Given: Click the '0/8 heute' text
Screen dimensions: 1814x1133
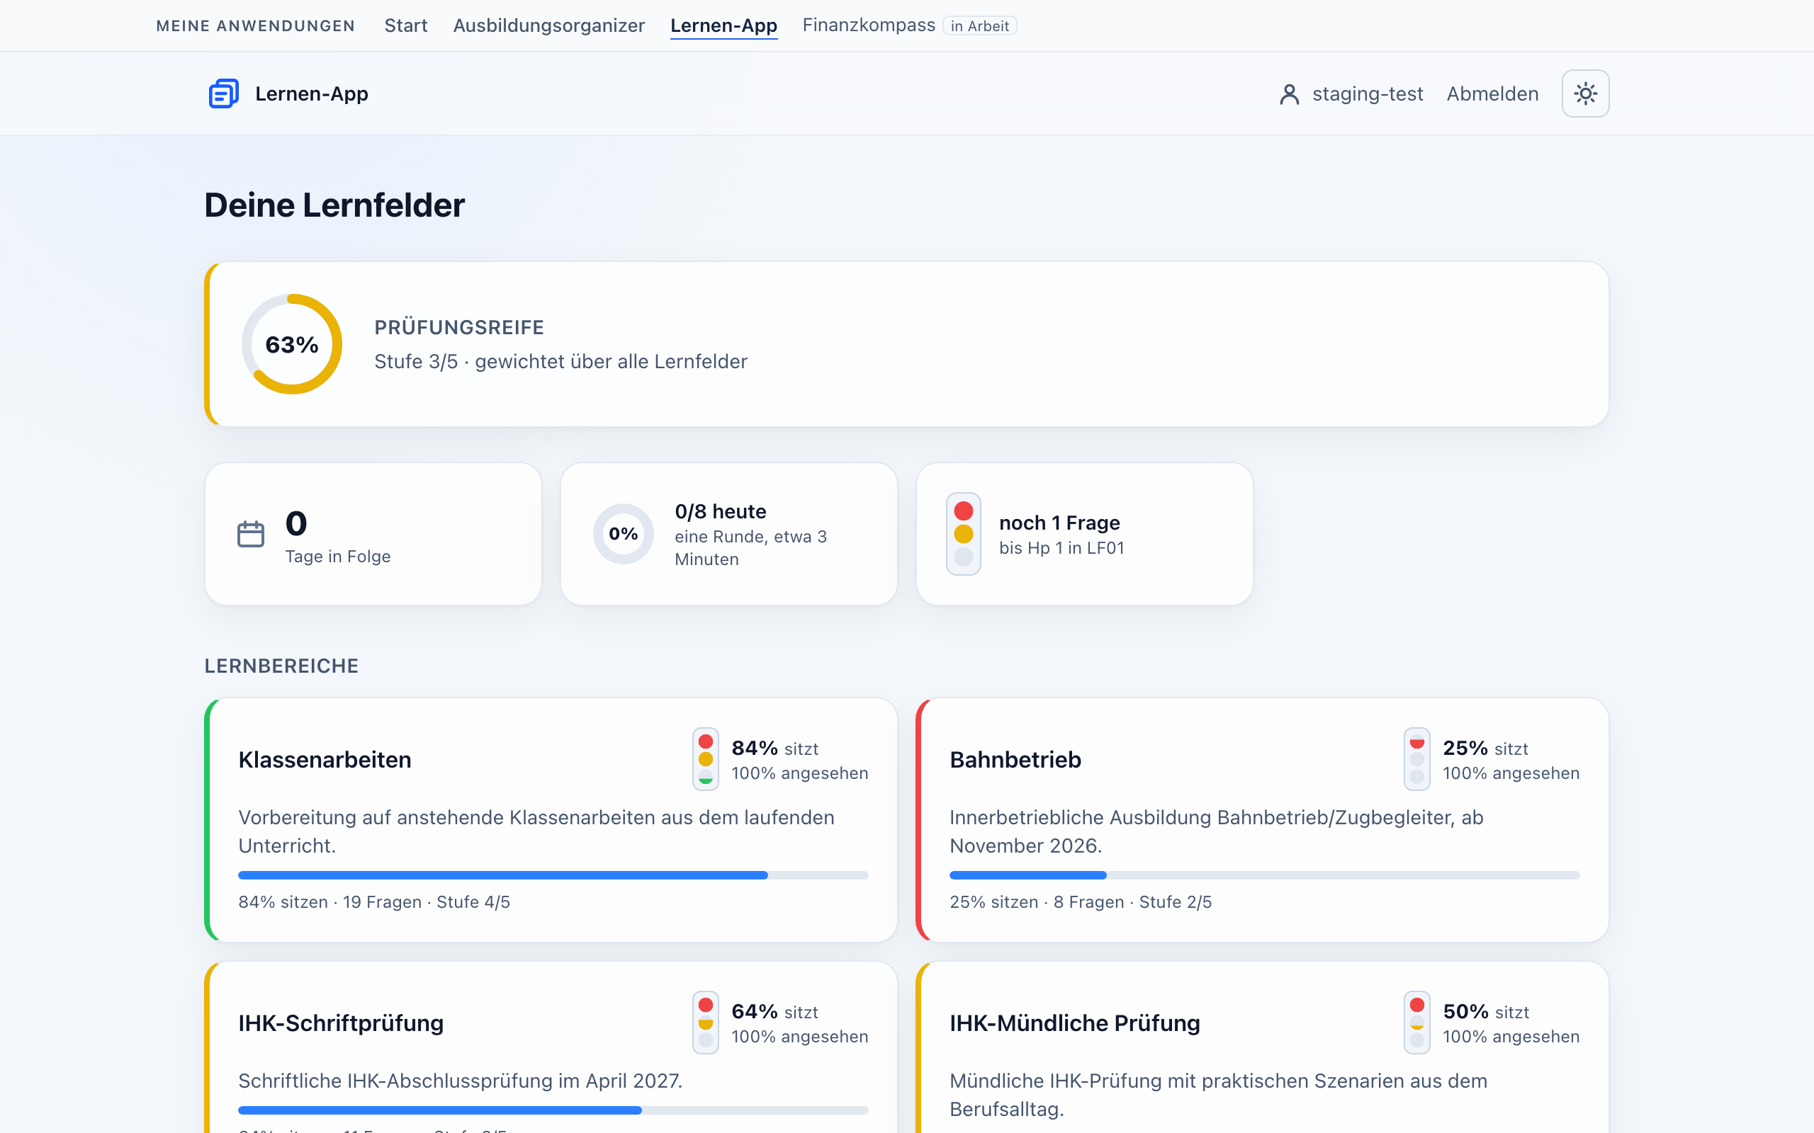Looking at the screenshot, I should point(721,511).
